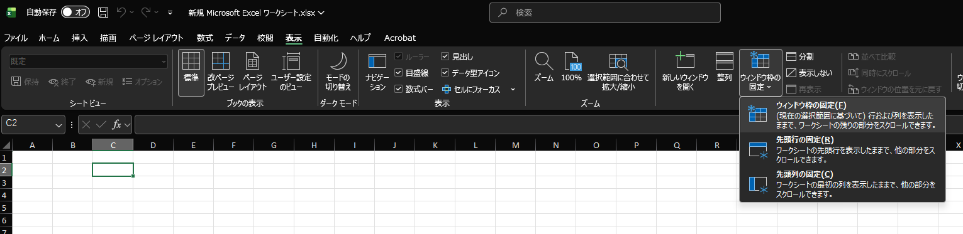Select row 1 header
Image resolution: width=963 pixels, height=234 pixels.
tap(6, 157)
